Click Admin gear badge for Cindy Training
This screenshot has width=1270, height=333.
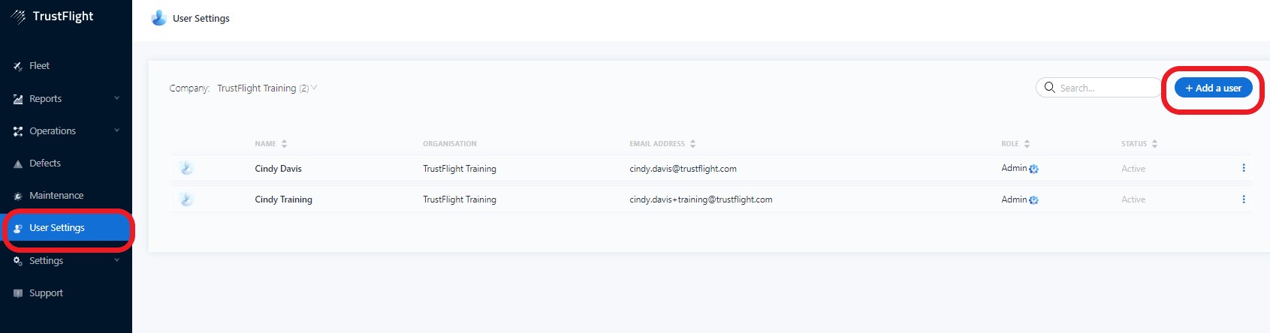click(1033, 200)
